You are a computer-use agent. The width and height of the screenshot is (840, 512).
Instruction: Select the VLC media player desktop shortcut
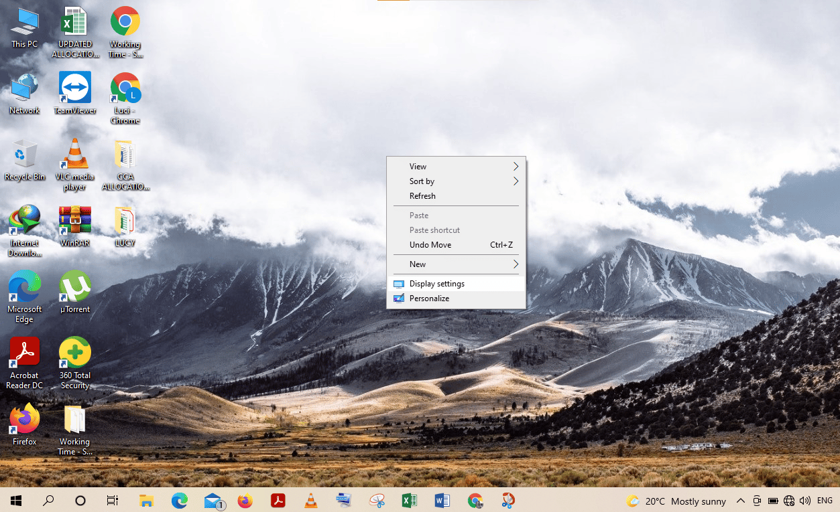[x=74, y=164]
